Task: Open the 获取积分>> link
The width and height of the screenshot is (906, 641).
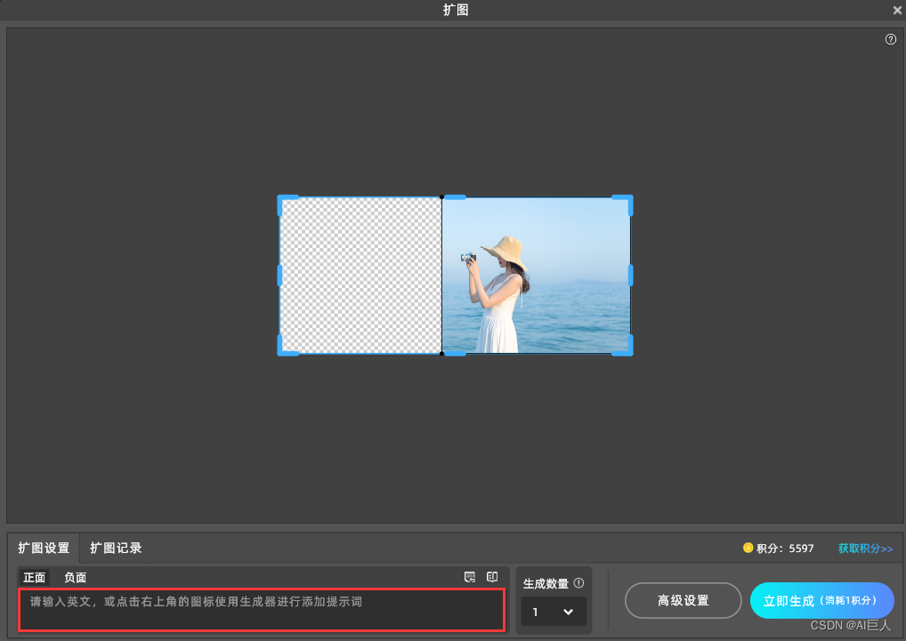Action: (x=866, y=549)
